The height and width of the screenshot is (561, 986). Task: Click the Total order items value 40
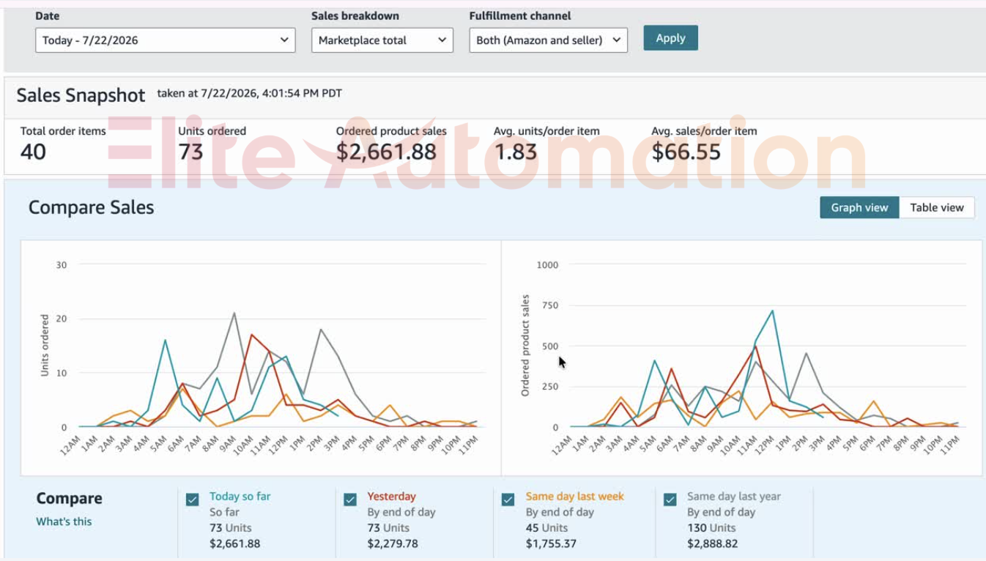click(x=33, y=152)
